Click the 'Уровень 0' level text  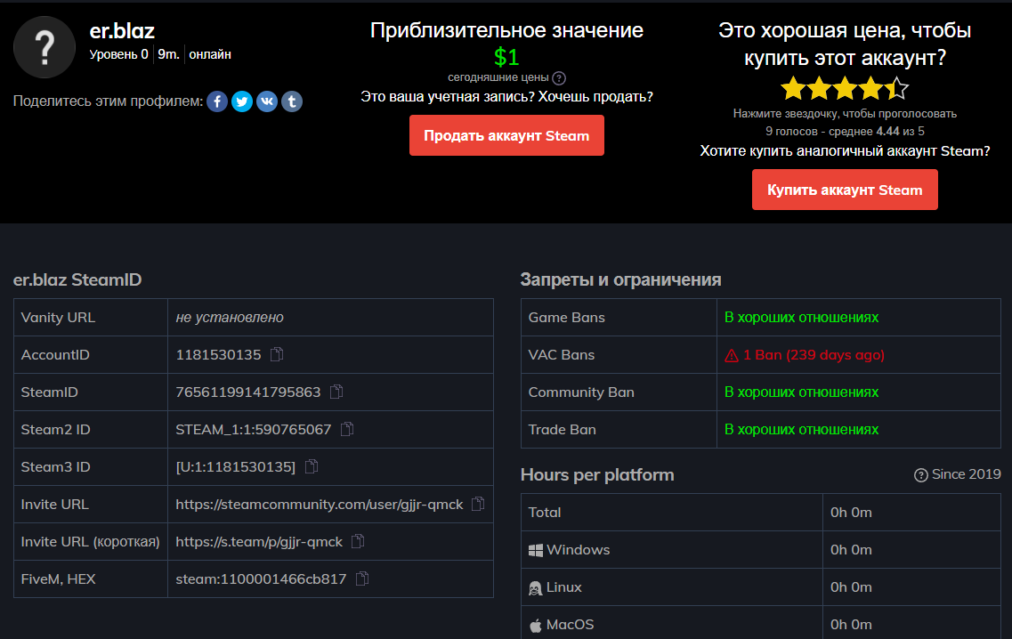pyautogui.click(x=118, y=54)
